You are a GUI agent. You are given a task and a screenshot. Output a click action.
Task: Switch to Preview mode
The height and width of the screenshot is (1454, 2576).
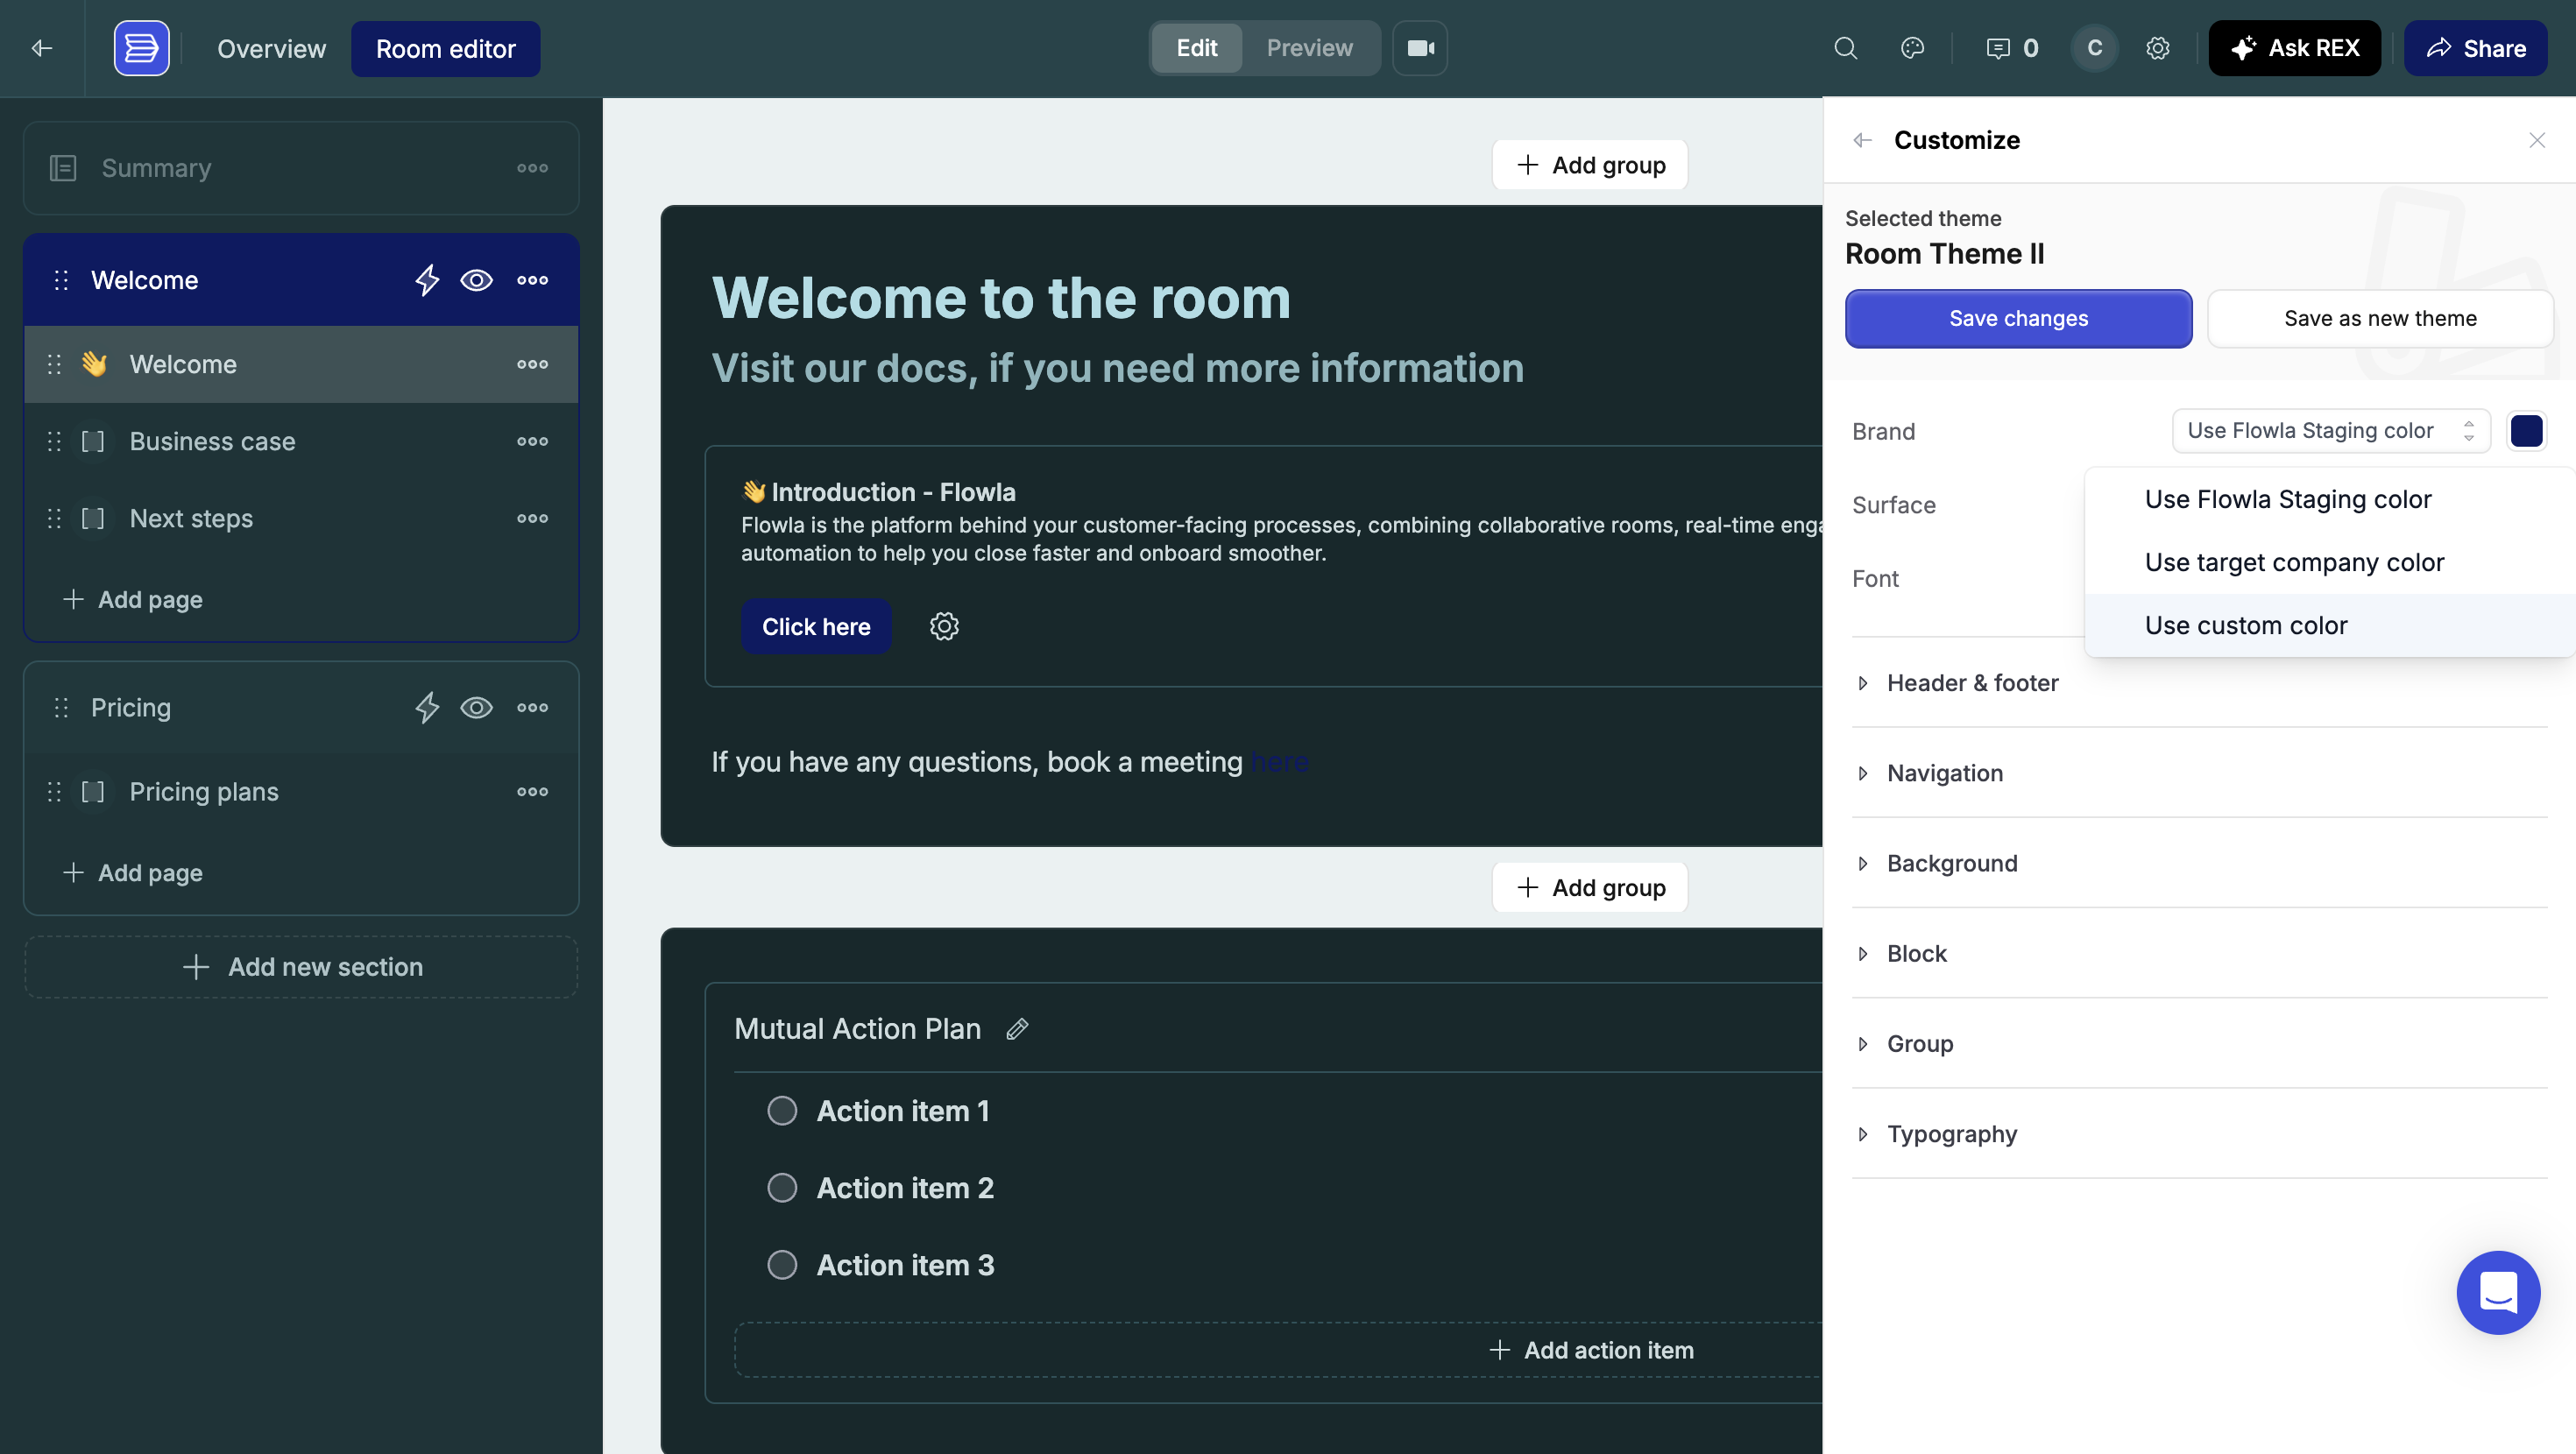pyautogui.click(x=1309, y=48)
